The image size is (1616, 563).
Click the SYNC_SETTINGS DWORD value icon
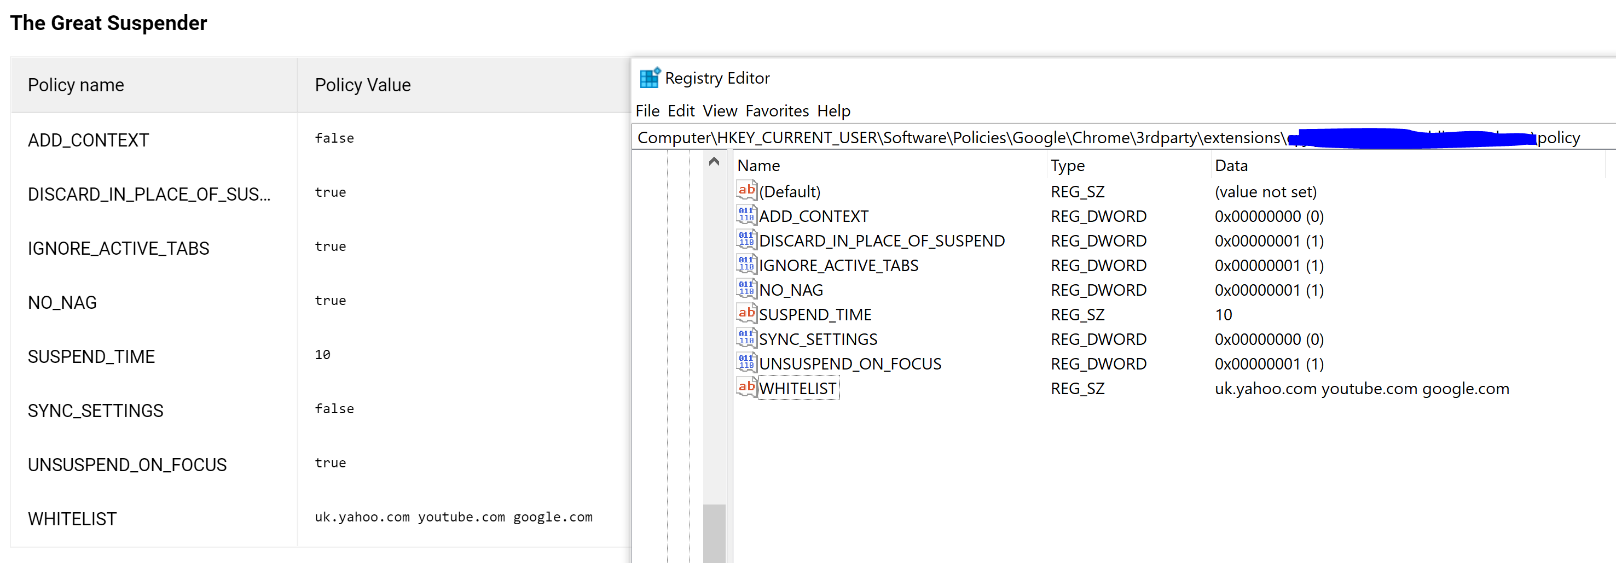[746, 338]
